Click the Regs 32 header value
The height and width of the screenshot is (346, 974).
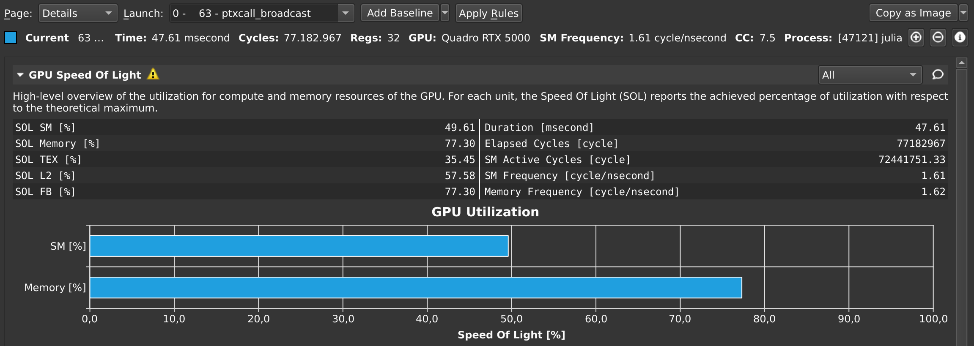tap(375, 38)
